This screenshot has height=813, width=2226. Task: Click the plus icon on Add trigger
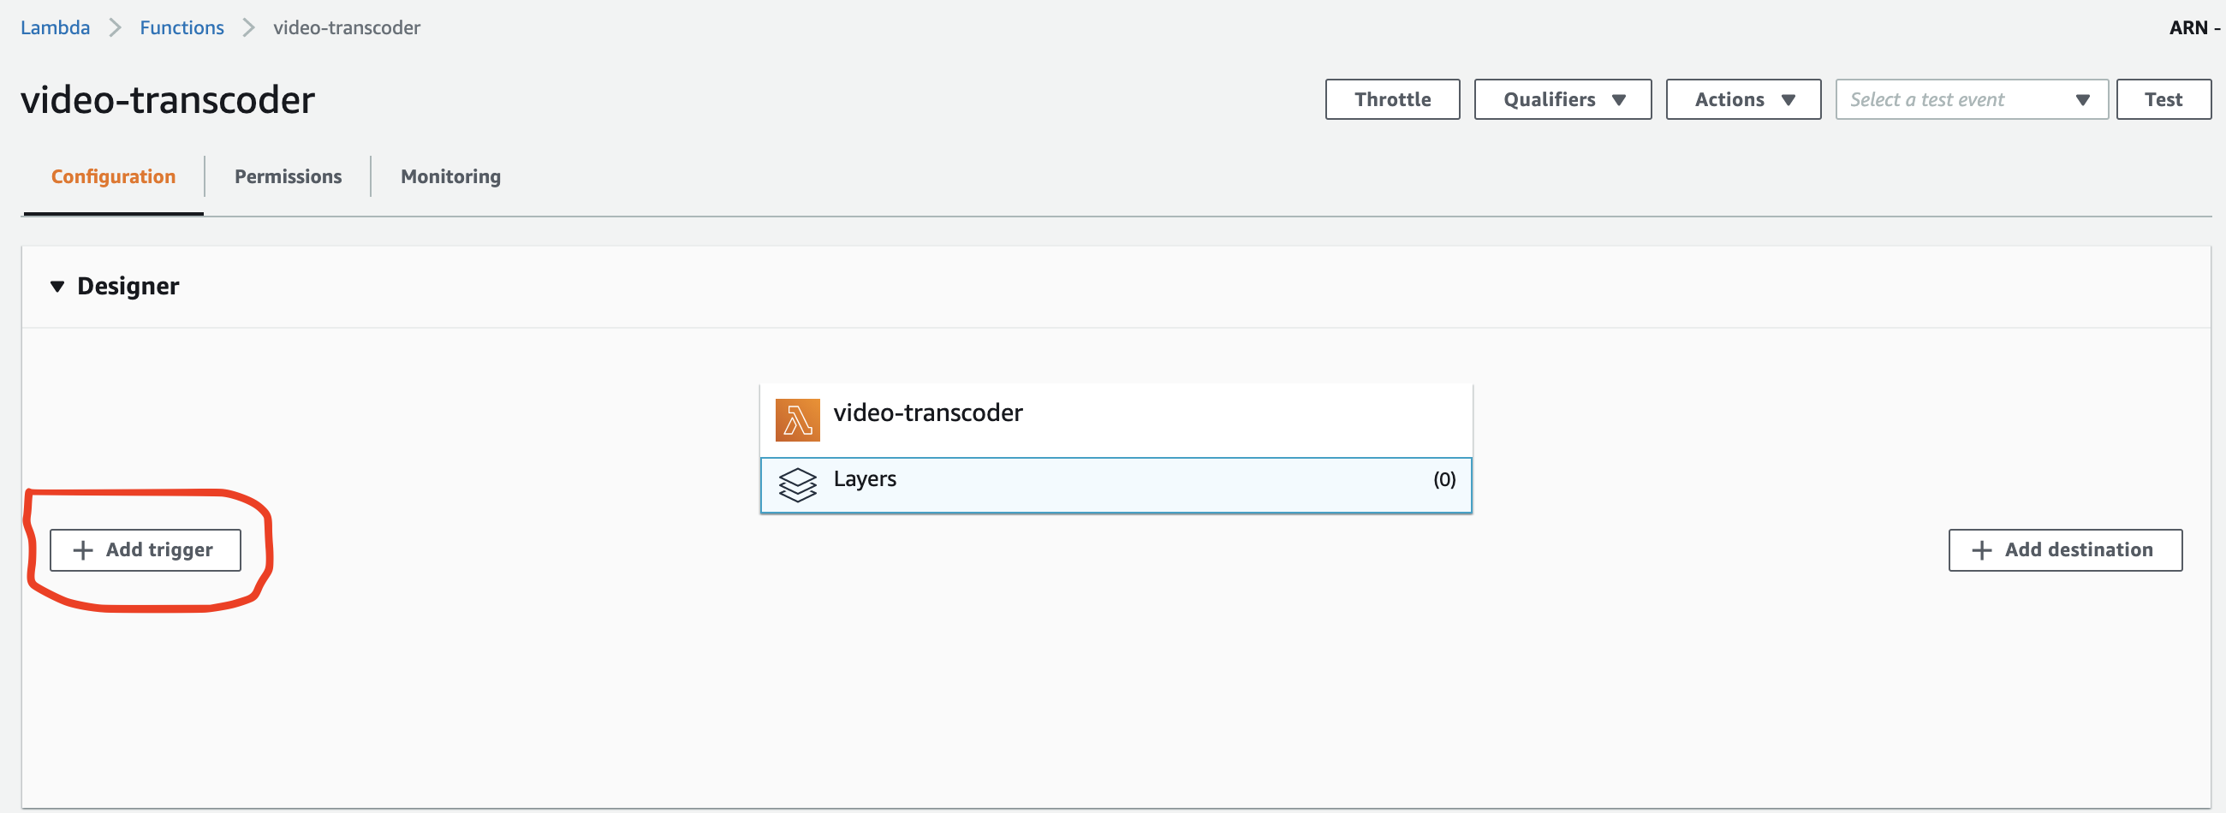(x=83, y=550)
